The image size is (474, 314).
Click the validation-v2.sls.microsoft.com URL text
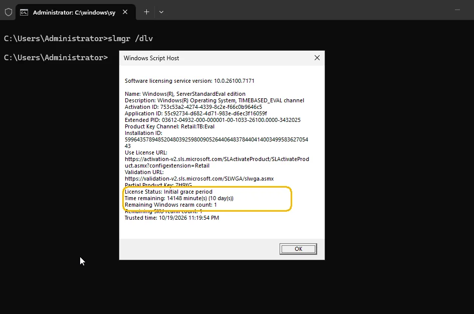[199, 179]
